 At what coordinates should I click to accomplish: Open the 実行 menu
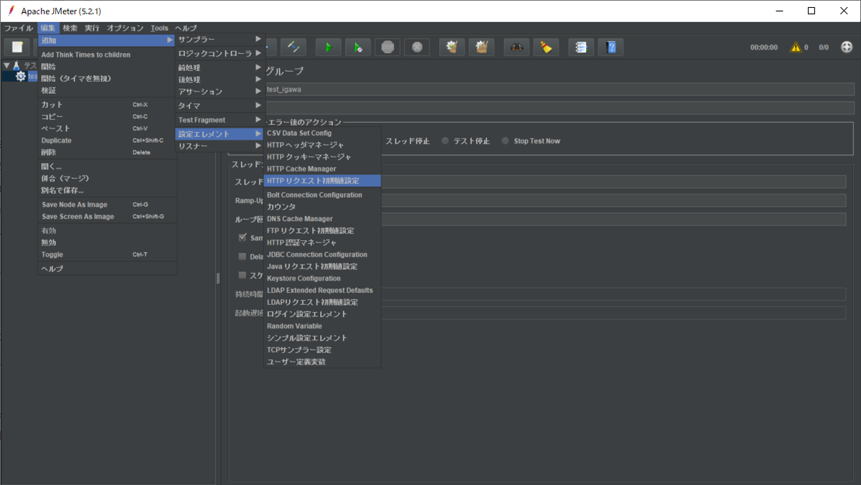92,28
